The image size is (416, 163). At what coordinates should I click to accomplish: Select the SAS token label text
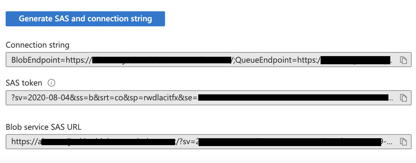pyautogui.click(x=24, y=83)
